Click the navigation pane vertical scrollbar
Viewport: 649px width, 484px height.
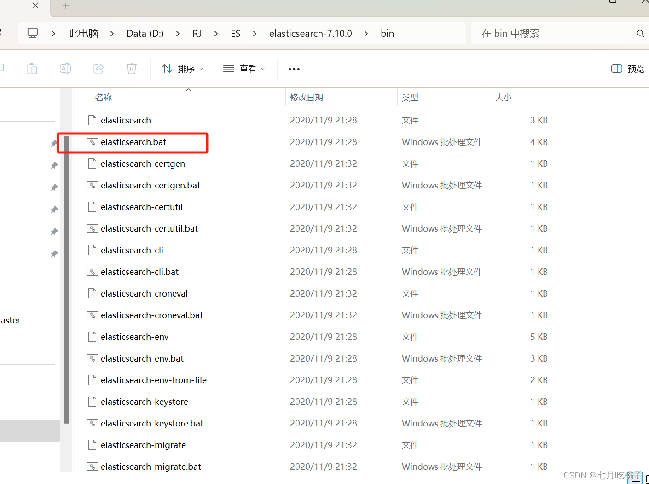tap(66, 279)
